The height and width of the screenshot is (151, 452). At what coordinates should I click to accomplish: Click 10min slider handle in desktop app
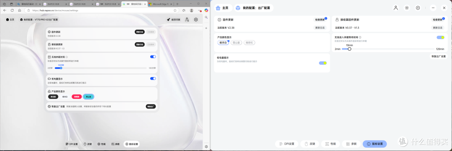tap(349, 49)
